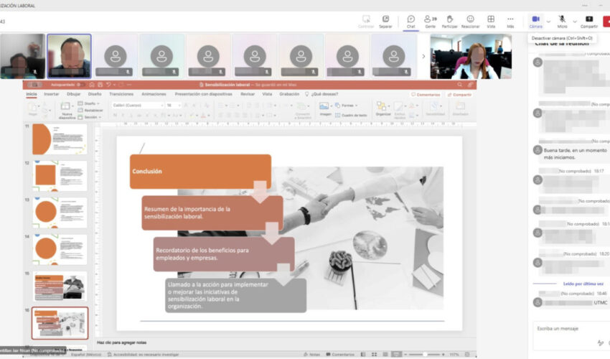Select slide 13 thumbnail

click(60, 213)
